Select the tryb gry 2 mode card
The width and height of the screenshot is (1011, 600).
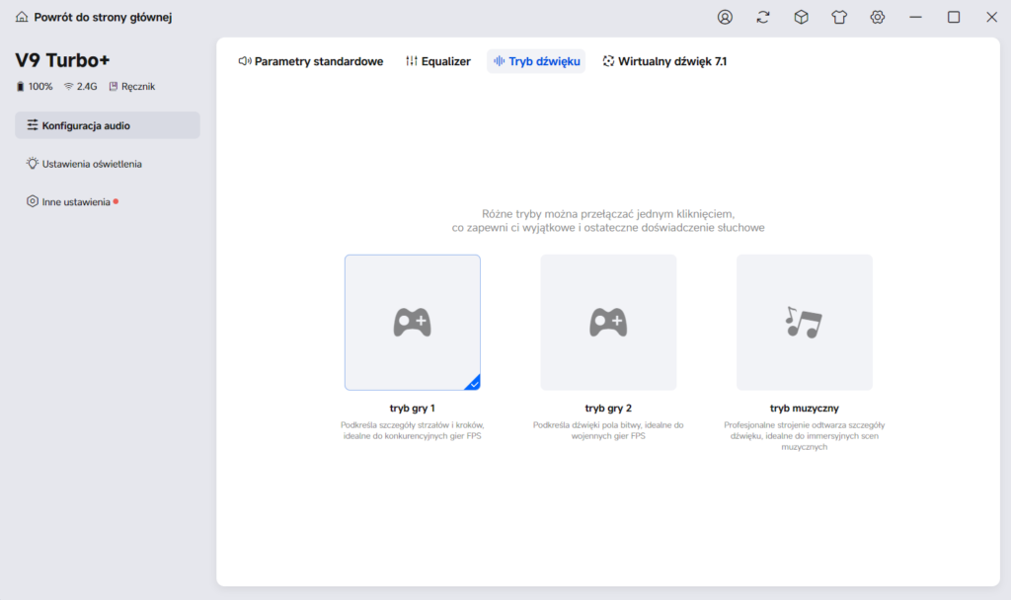(x=608, y=323)
